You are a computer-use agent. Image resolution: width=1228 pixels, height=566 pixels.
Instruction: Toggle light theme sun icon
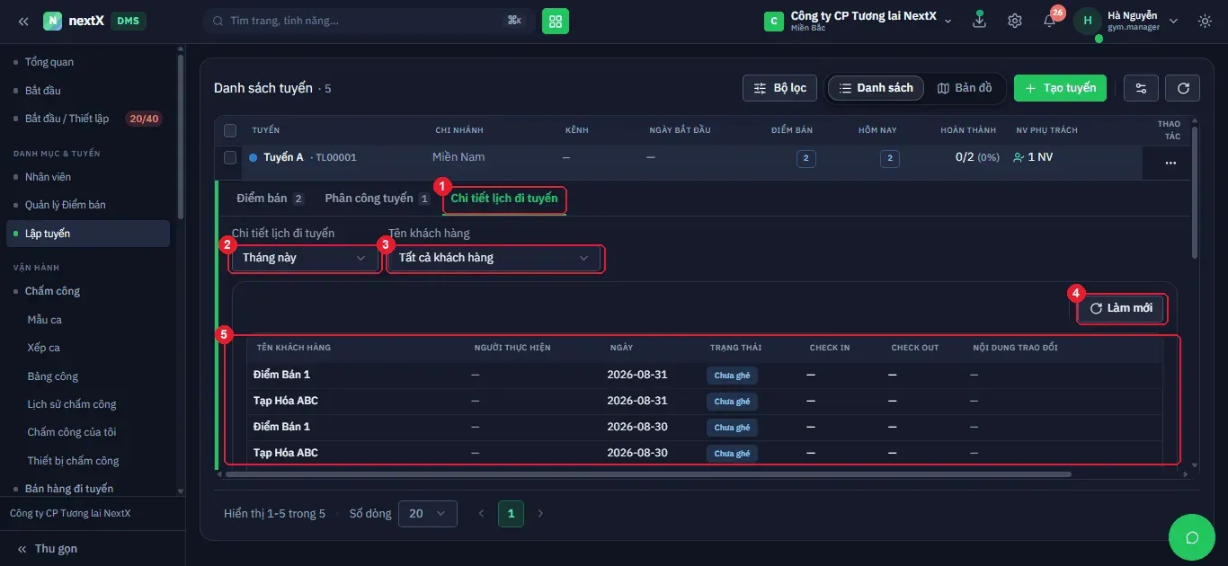coord(1206,21)
